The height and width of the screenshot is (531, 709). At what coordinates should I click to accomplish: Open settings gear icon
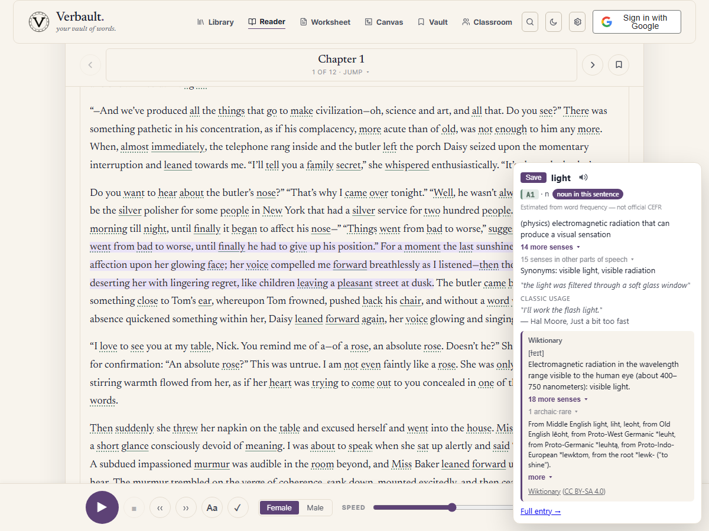click(577, 22)
